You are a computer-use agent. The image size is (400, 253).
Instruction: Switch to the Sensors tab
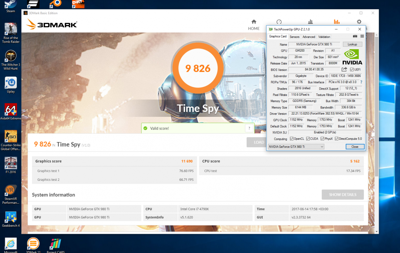(294, 37)
